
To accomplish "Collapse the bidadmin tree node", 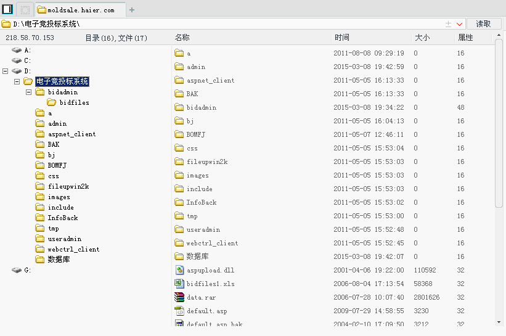I will 29,92.
